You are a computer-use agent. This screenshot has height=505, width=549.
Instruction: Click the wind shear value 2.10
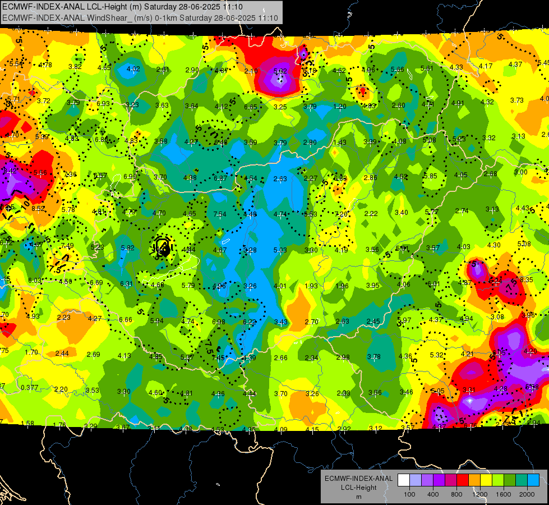tap(251, 71)
